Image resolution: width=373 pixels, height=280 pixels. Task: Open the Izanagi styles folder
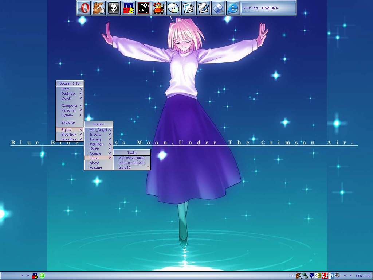(x=98, y=139)
